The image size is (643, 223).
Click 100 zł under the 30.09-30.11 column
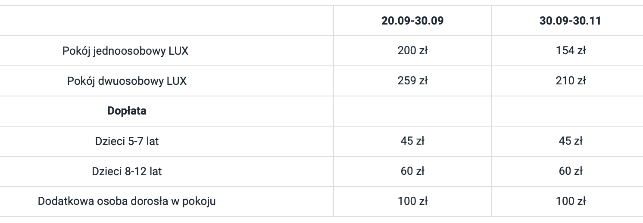(x=571, y=201)
